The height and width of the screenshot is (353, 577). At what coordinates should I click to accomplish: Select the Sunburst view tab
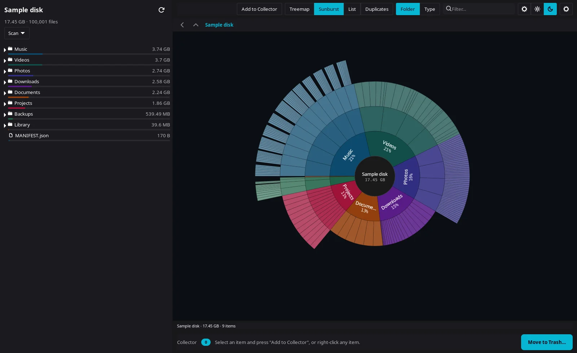pyautogui.click(x=329, y=9)
